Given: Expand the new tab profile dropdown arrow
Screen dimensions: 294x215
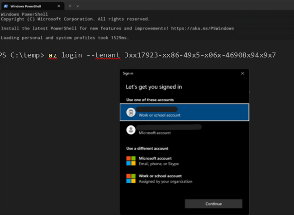Looking at the screenshot, I should coord(78,6).
